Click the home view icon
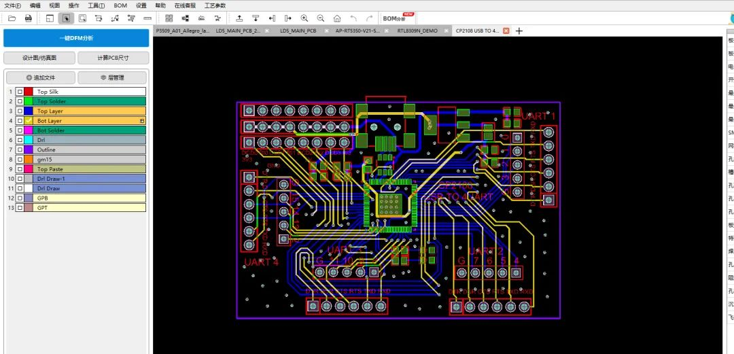Screen dimensions: 734x354 336,18
